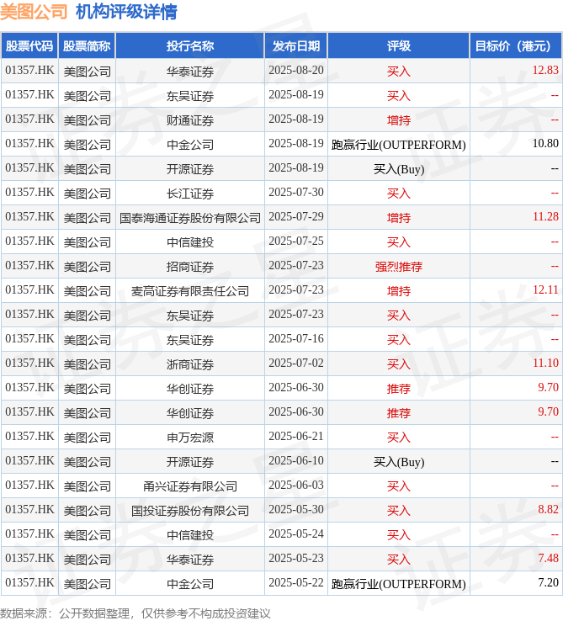Click 开源证券 in the 2025-06-10 row
Screen dimensions: 563x621
coord(190,462)
